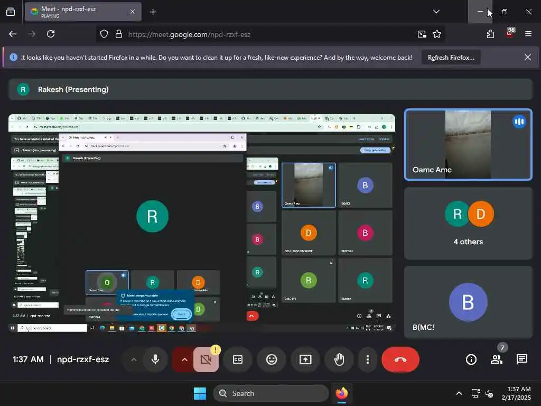
Task: Open the Firefox extensions puzzle icon
Action: (x=490, y=34)
